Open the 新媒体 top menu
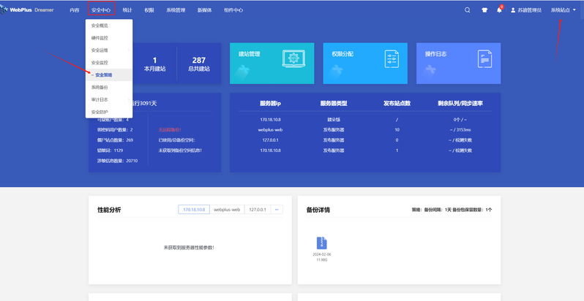584x301 pixels. tap(204, 10)
